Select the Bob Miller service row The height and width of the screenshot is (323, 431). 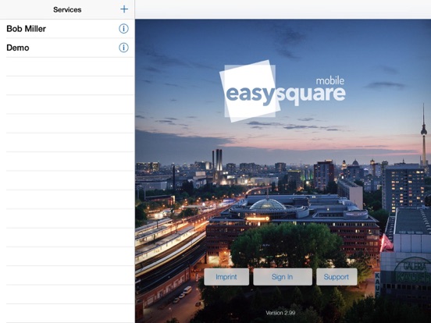(67, 29)
